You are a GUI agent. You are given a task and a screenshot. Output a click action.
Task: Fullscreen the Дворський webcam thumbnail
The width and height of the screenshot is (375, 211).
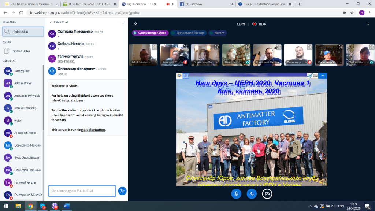(279, 47)
